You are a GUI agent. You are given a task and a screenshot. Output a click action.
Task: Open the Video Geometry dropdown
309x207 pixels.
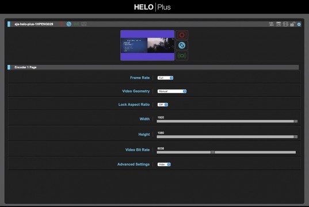[x=172, y=91]
